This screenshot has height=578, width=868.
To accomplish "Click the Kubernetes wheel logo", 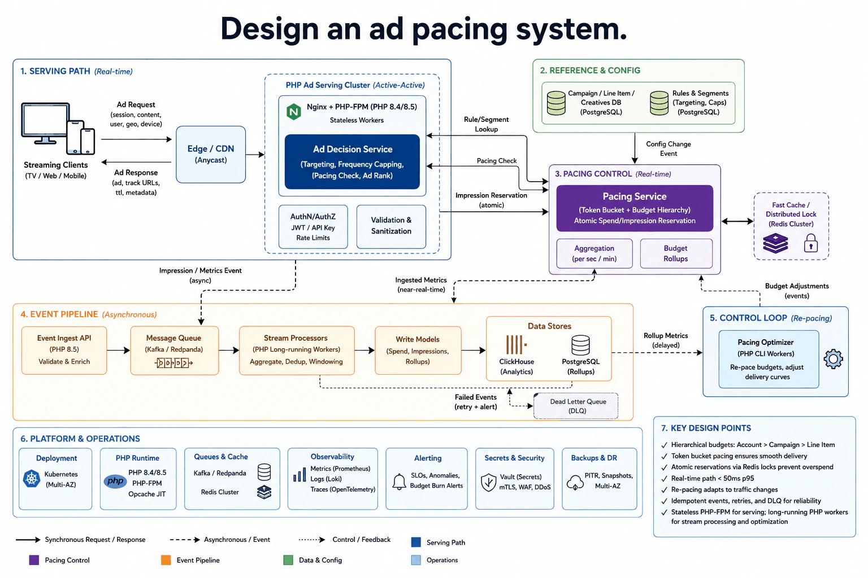I will tap(32, 479).
